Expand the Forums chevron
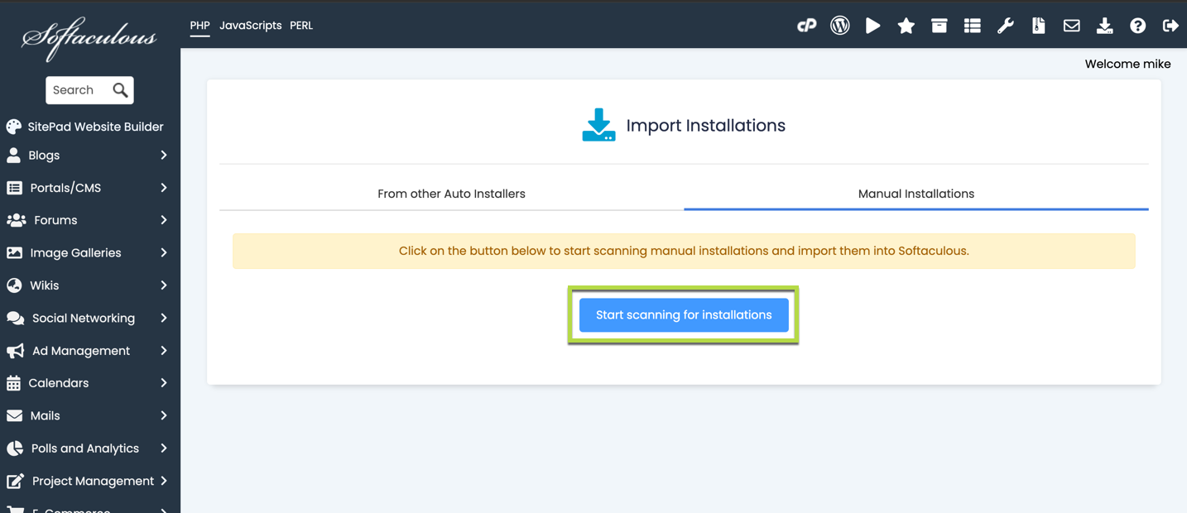1187x513 pixels. click(x=164, y=220)
